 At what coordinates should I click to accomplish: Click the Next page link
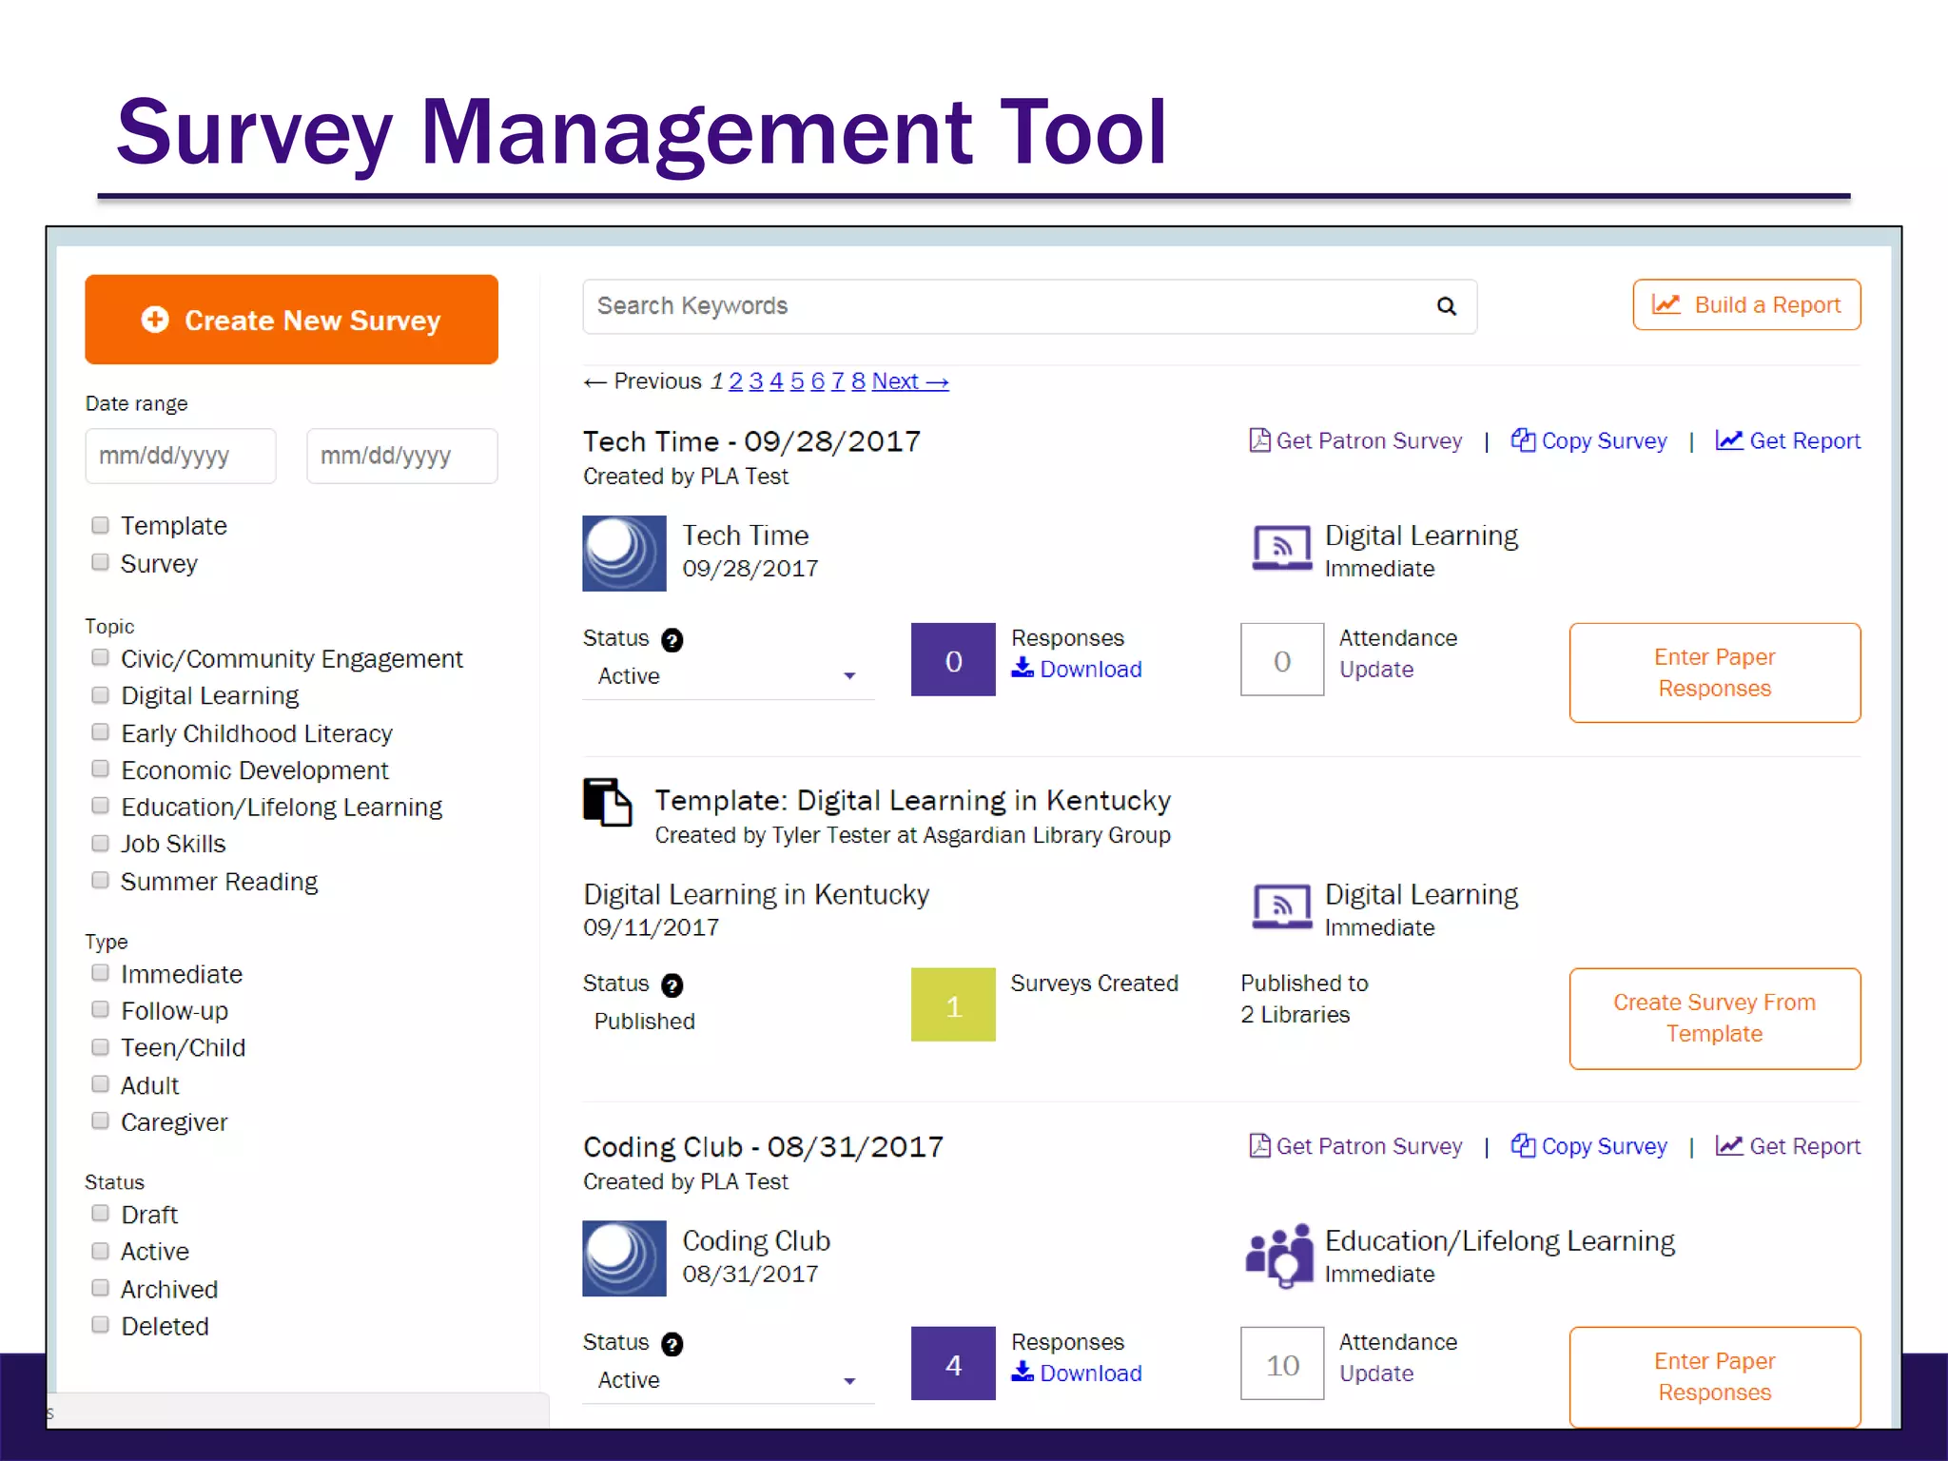click(910, 381)
